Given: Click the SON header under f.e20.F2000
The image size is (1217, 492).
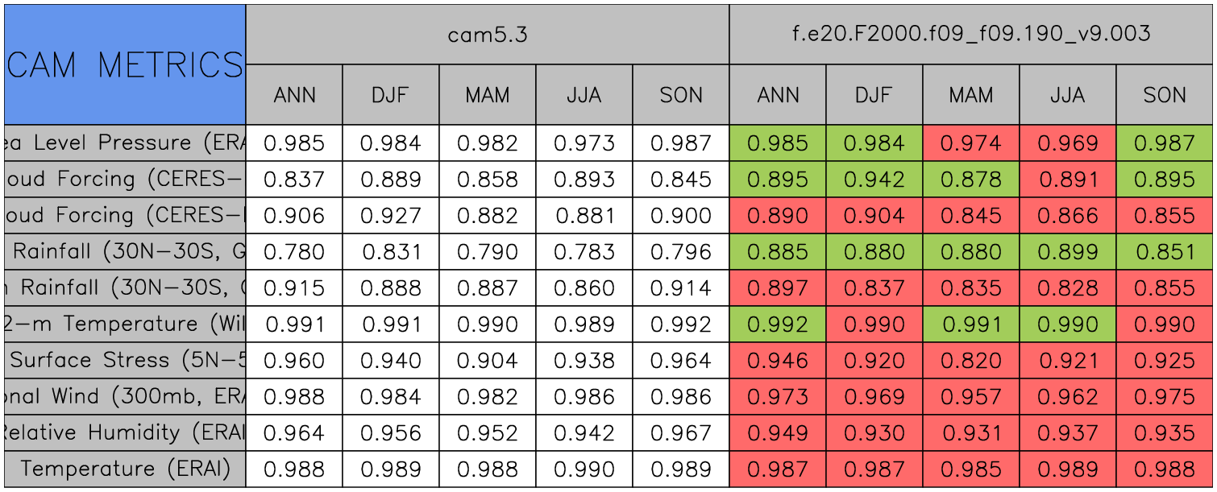Looking at the screenshot, I should pos(1165,95).
